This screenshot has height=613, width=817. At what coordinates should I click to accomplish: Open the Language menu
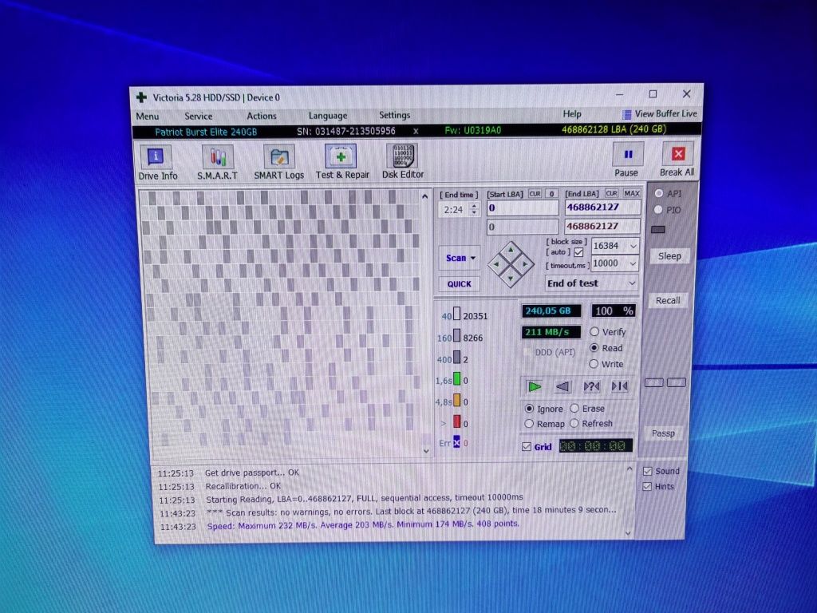[328, 116]
